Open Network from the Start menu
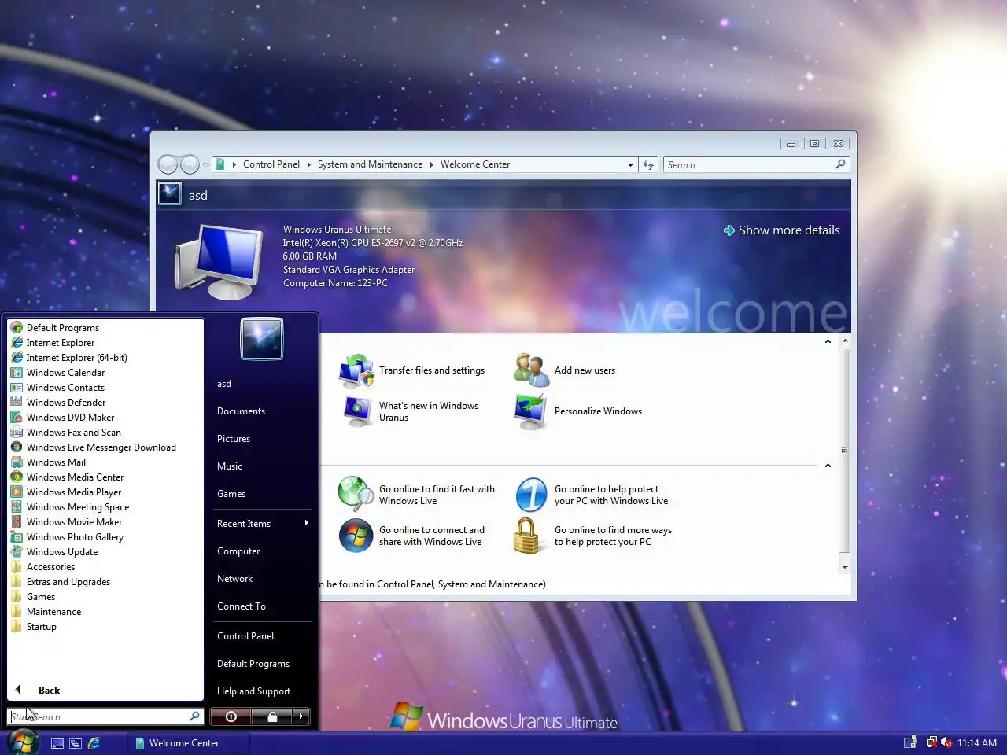 pyautogui.click(x=235, y=579)
